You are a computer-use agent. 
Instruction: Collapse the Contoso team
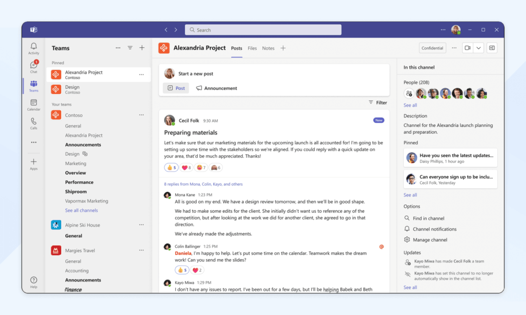point(74,115)
